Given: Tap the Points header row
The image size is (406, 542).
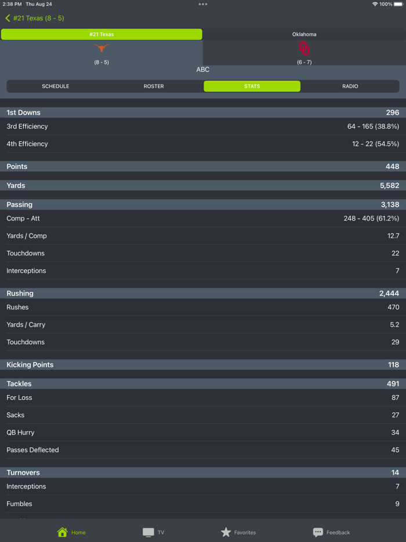Looking at the screenshot, I should pyautogui.click(x=203, y=167).
